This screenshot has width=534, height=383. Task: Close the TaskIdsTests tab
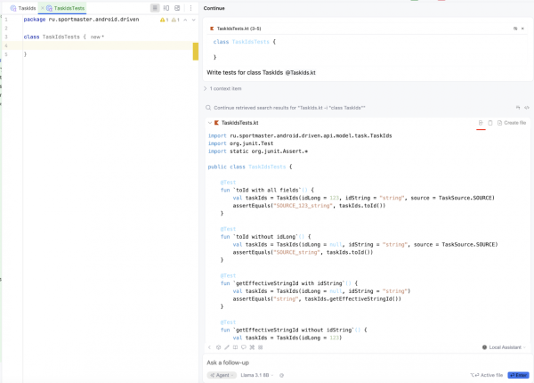click(x=43, y=8)
